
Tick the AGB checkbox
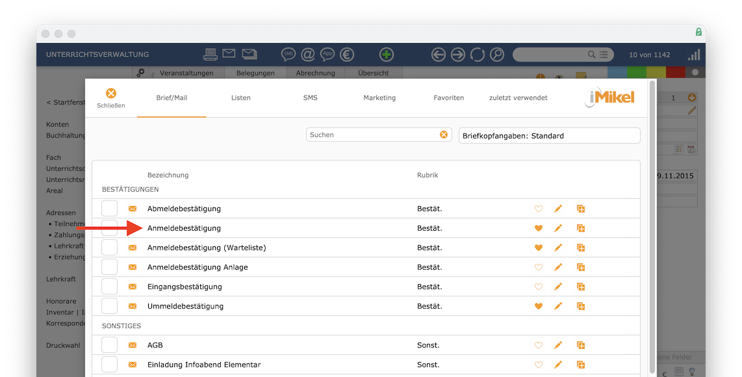(x=109, y=344)
